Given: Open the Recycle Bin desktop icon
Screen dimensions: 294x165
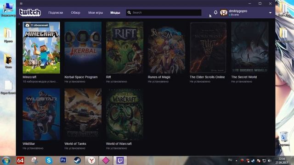Looking at the screenshot, I should tap(284, 138).
